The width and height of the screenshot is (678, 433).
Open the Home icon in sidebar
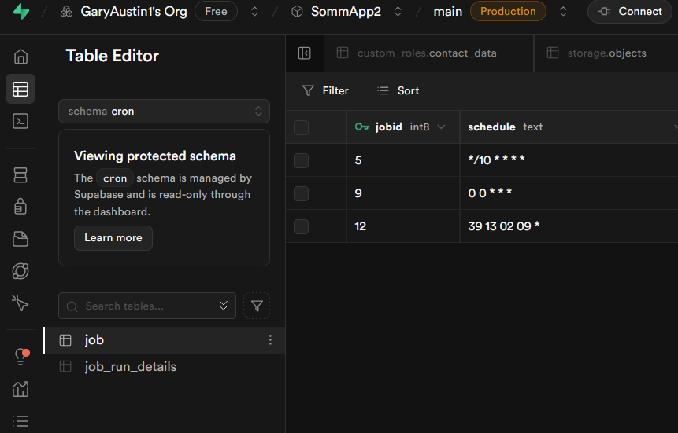pyautogui.click(x=21, y=57)
